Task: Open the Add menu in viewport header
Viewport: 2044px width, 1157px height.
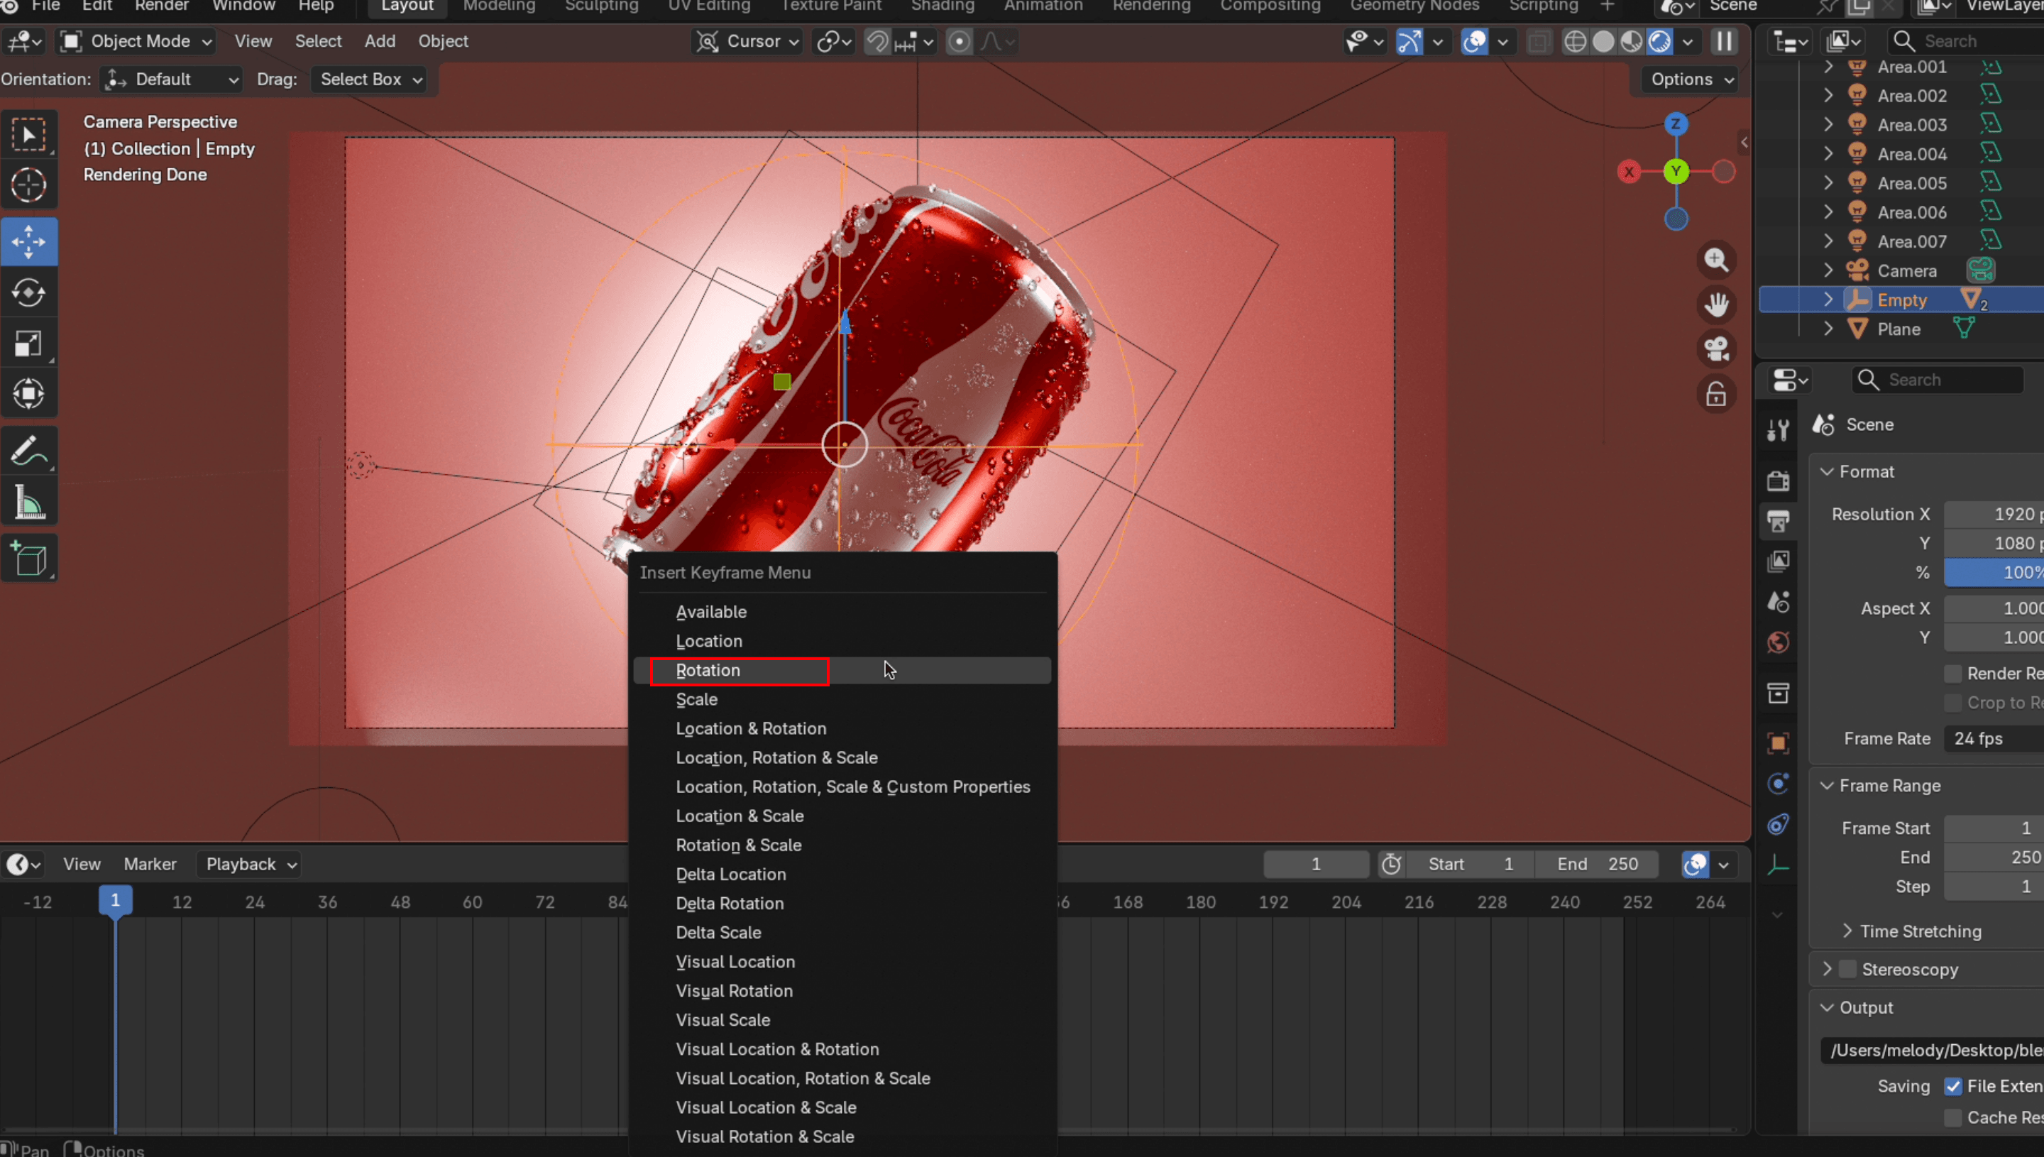Action: (x=380, y=41)
